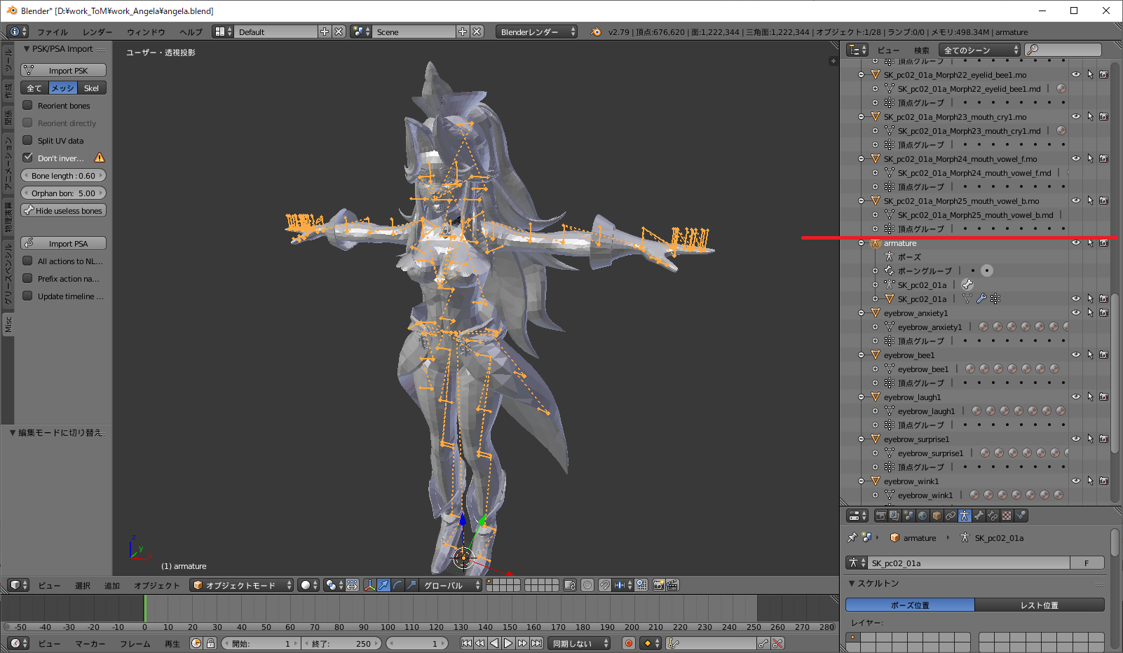Switch armature to Rest Position (レスト位置)

click(x=1039, y=605)
